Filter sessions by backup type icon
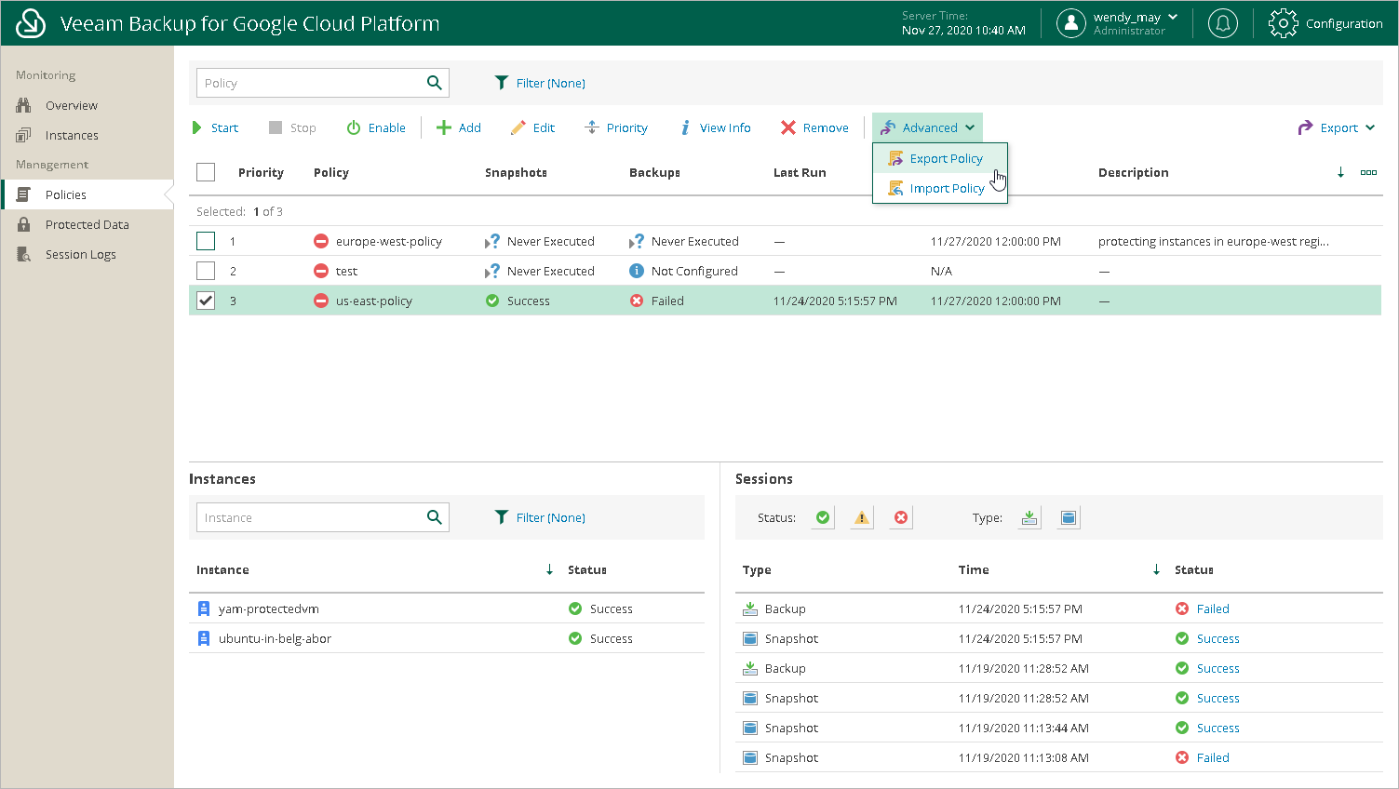The height and width of the screenshot is (789, 1399). pyautogui.click(x=1029, y=518)
